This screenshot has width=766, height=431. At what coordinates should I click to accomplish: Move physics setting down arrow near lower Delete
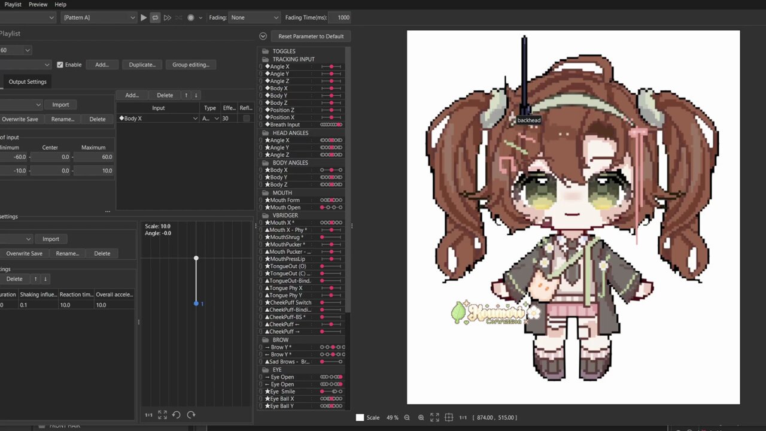pos(45,279)
